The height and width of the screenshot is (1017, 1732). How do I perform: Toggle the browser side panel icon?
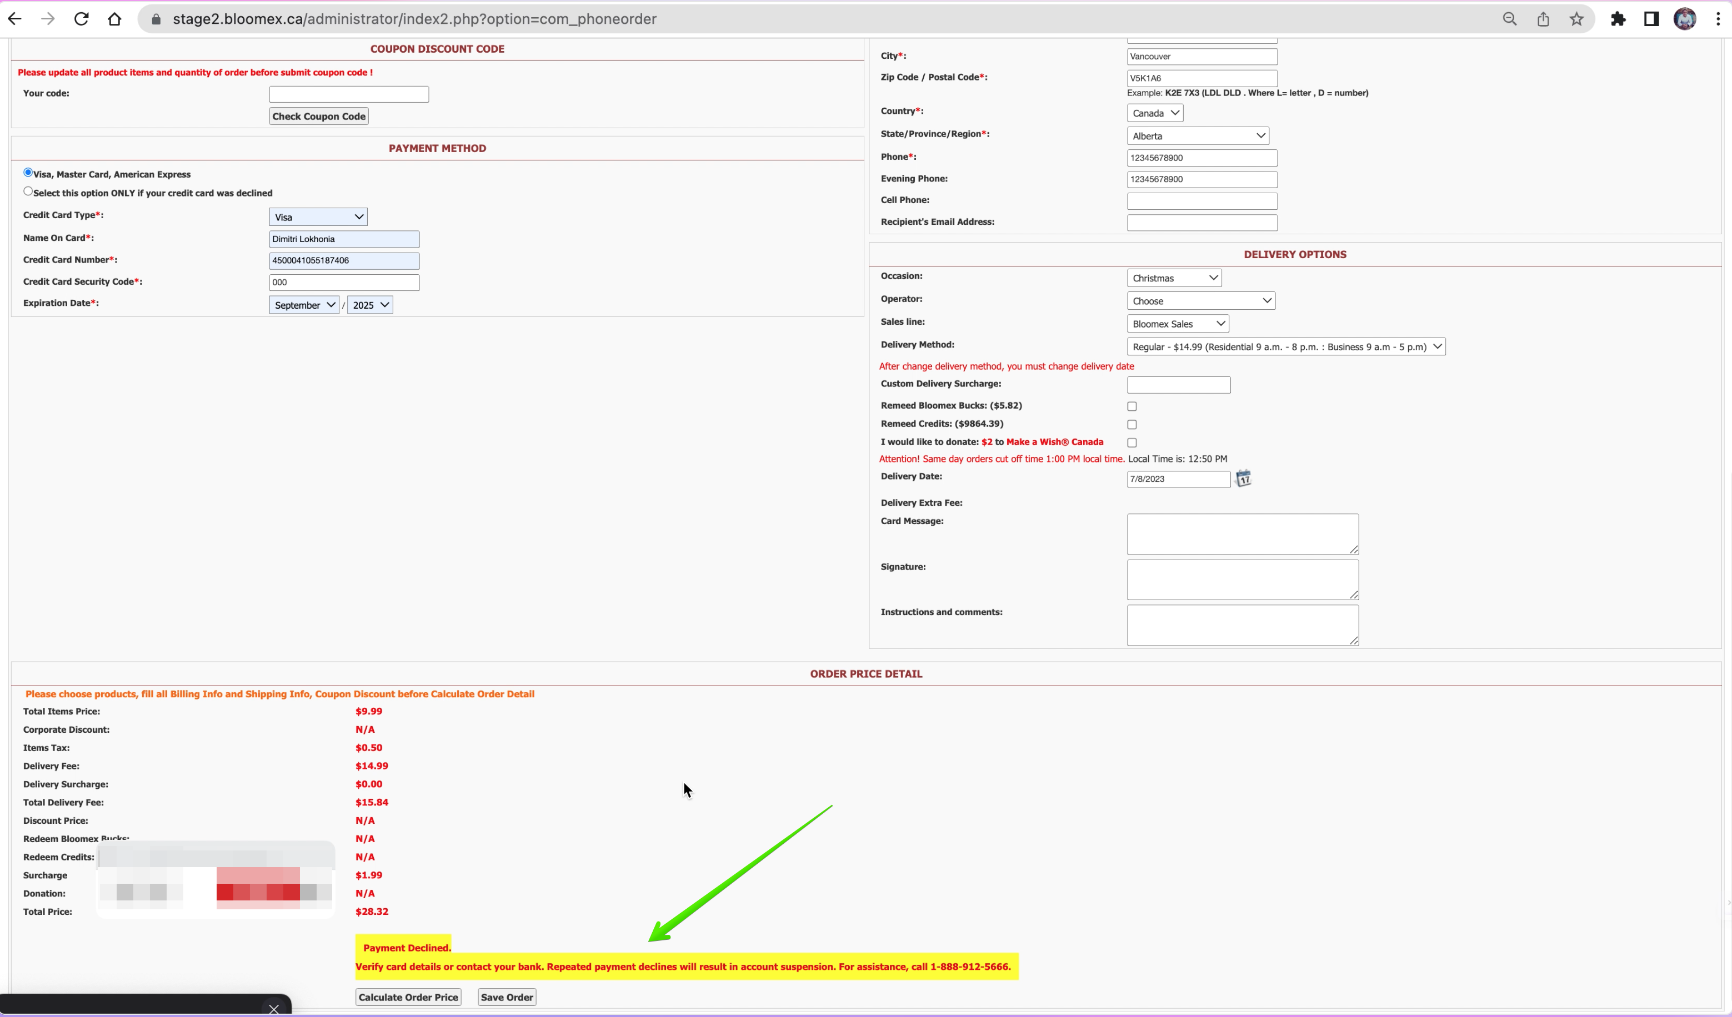click(1651, 19)
